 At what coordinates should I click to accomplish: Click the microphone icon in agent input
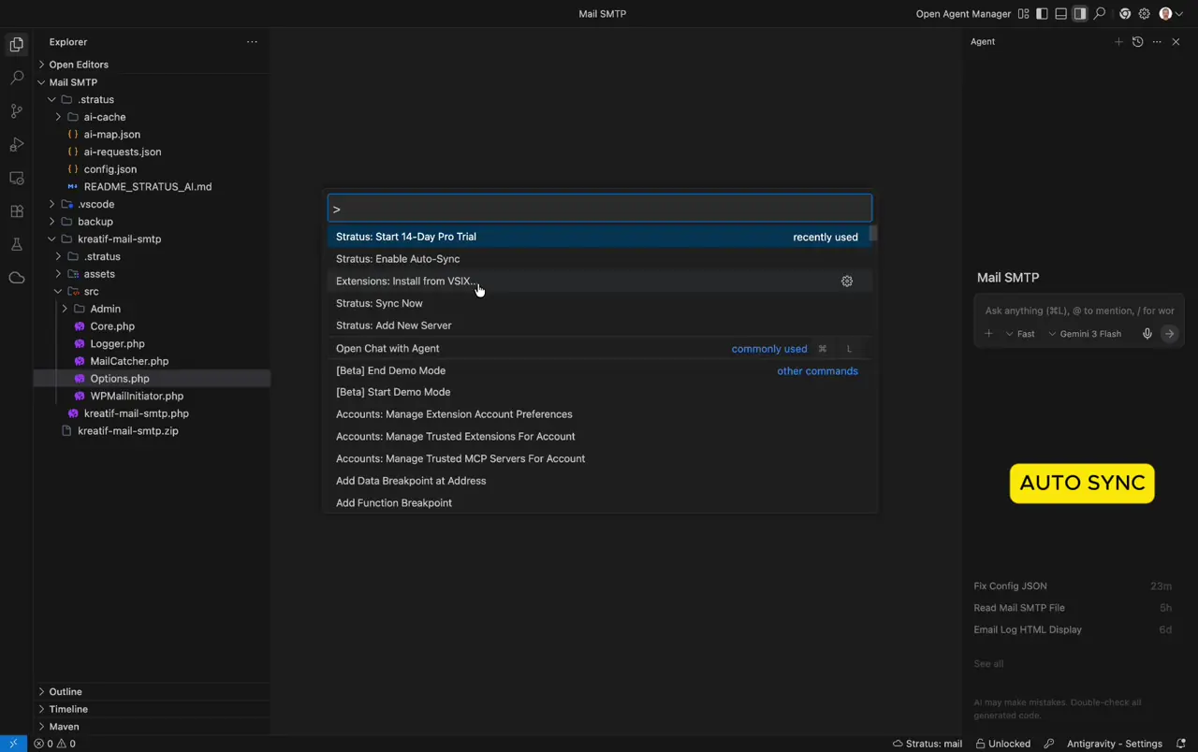coord(1147,334)
